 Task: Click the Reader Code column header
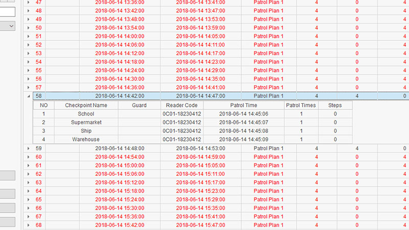pos(181,105)
